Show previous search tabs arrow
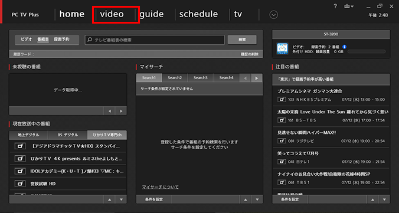This screenshot has height=213, width=399. [246, 78]
